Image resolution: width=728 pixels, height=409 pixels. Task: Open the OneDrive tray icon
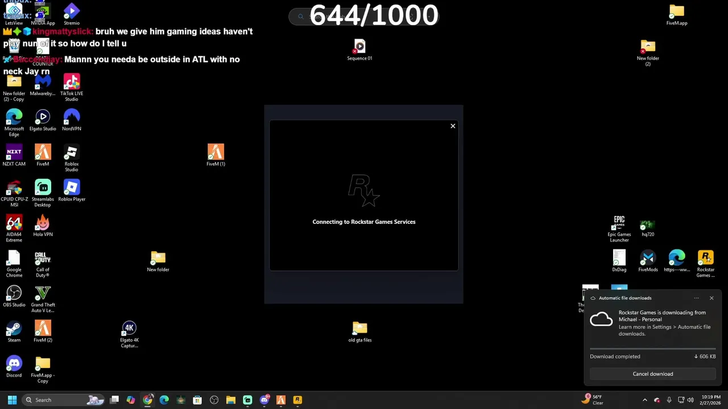click(x=657, y=400)
